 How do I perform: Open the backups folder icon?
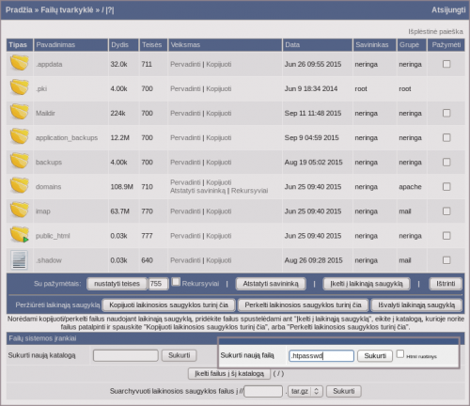tap(20, 161)
